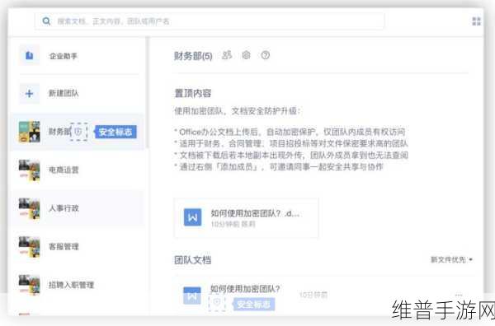Click the security shield icon beside 财务部
This screenshot has width=495, height=326.
[x=78, y=132]
